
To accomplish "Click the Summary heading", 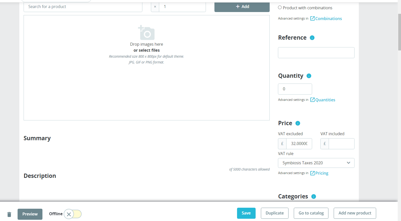I will pyautogui.click(x=37, y=138).
